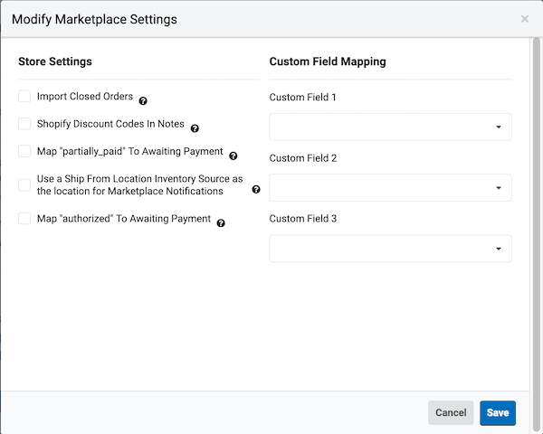
Task: Open help icon beside Import Closed Orders
Action: pyautogui.click(x=143, y=100)
